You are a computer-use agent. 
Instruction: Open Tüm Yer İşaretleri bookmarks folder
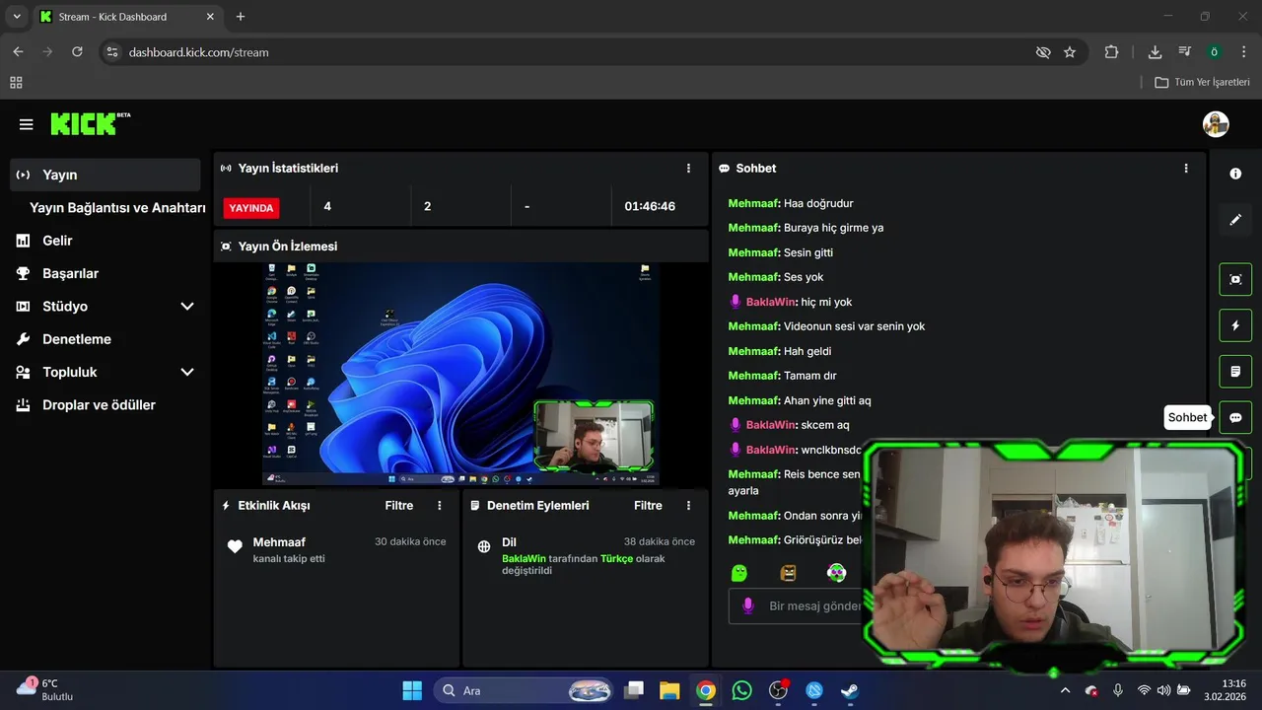pos(1202,82)
